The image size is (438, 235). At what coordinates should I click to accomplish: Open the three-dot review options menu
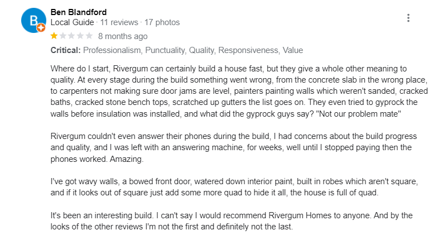tap(408, 18)
